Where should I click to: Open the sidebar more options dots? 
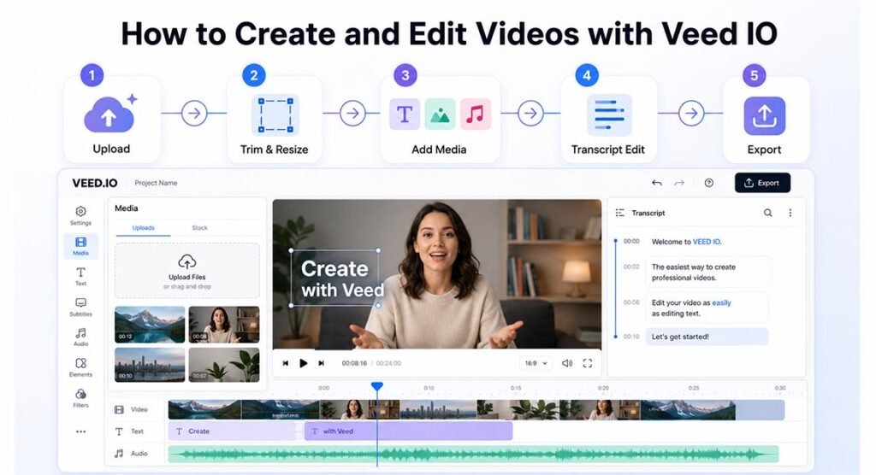[80, 431]
